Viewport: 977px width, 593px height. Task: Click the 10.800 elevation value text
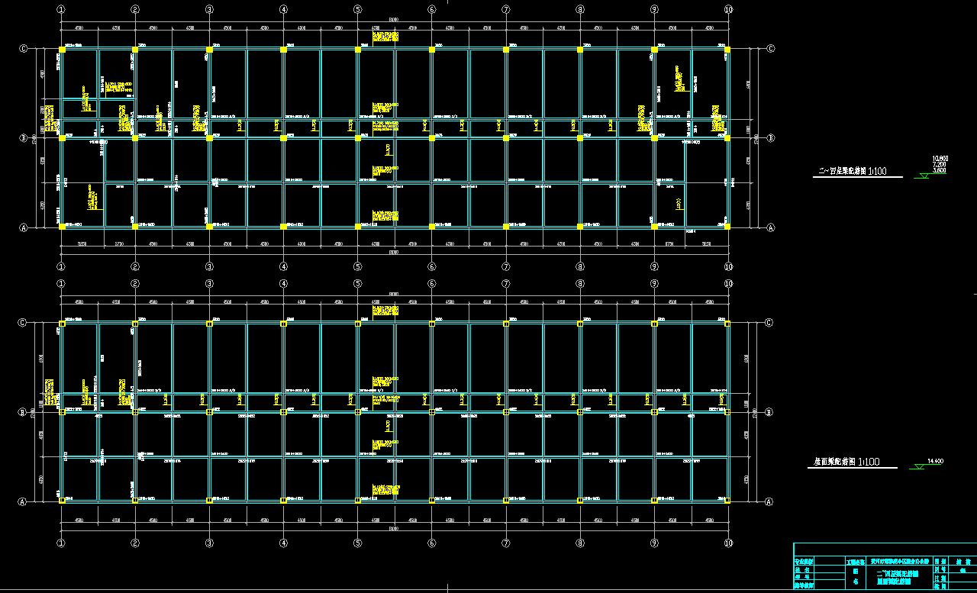click(x=940, y=159)
